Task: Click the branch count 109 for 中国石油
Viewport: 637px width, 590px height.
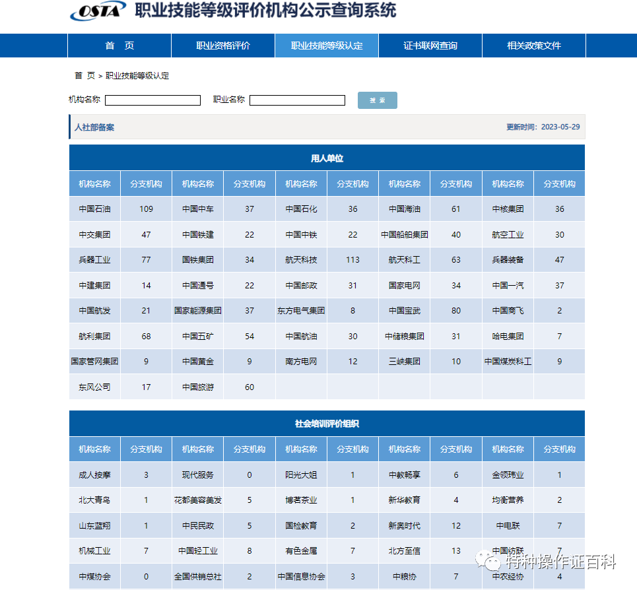Action: click(x=147, y=209)
